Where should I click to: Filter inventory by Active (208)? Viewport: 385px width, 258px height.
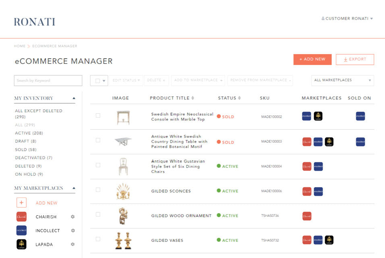pyautogui.click(x=29, y=133)
